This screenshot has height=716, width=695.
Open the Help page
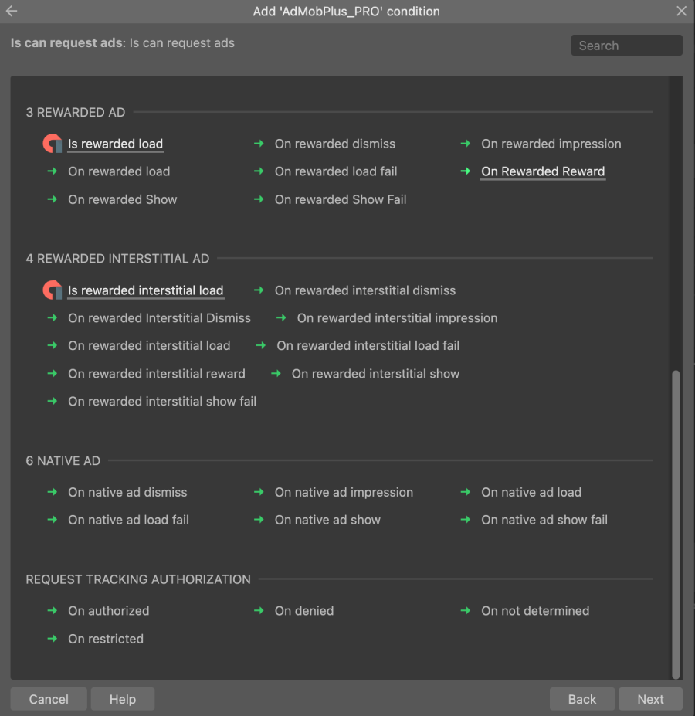122,699
